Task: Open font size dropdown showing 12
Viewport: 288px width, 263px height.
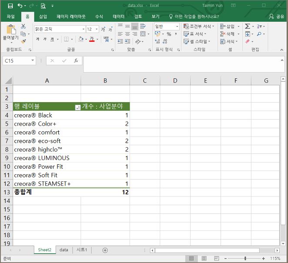Action: click(97, 29)
